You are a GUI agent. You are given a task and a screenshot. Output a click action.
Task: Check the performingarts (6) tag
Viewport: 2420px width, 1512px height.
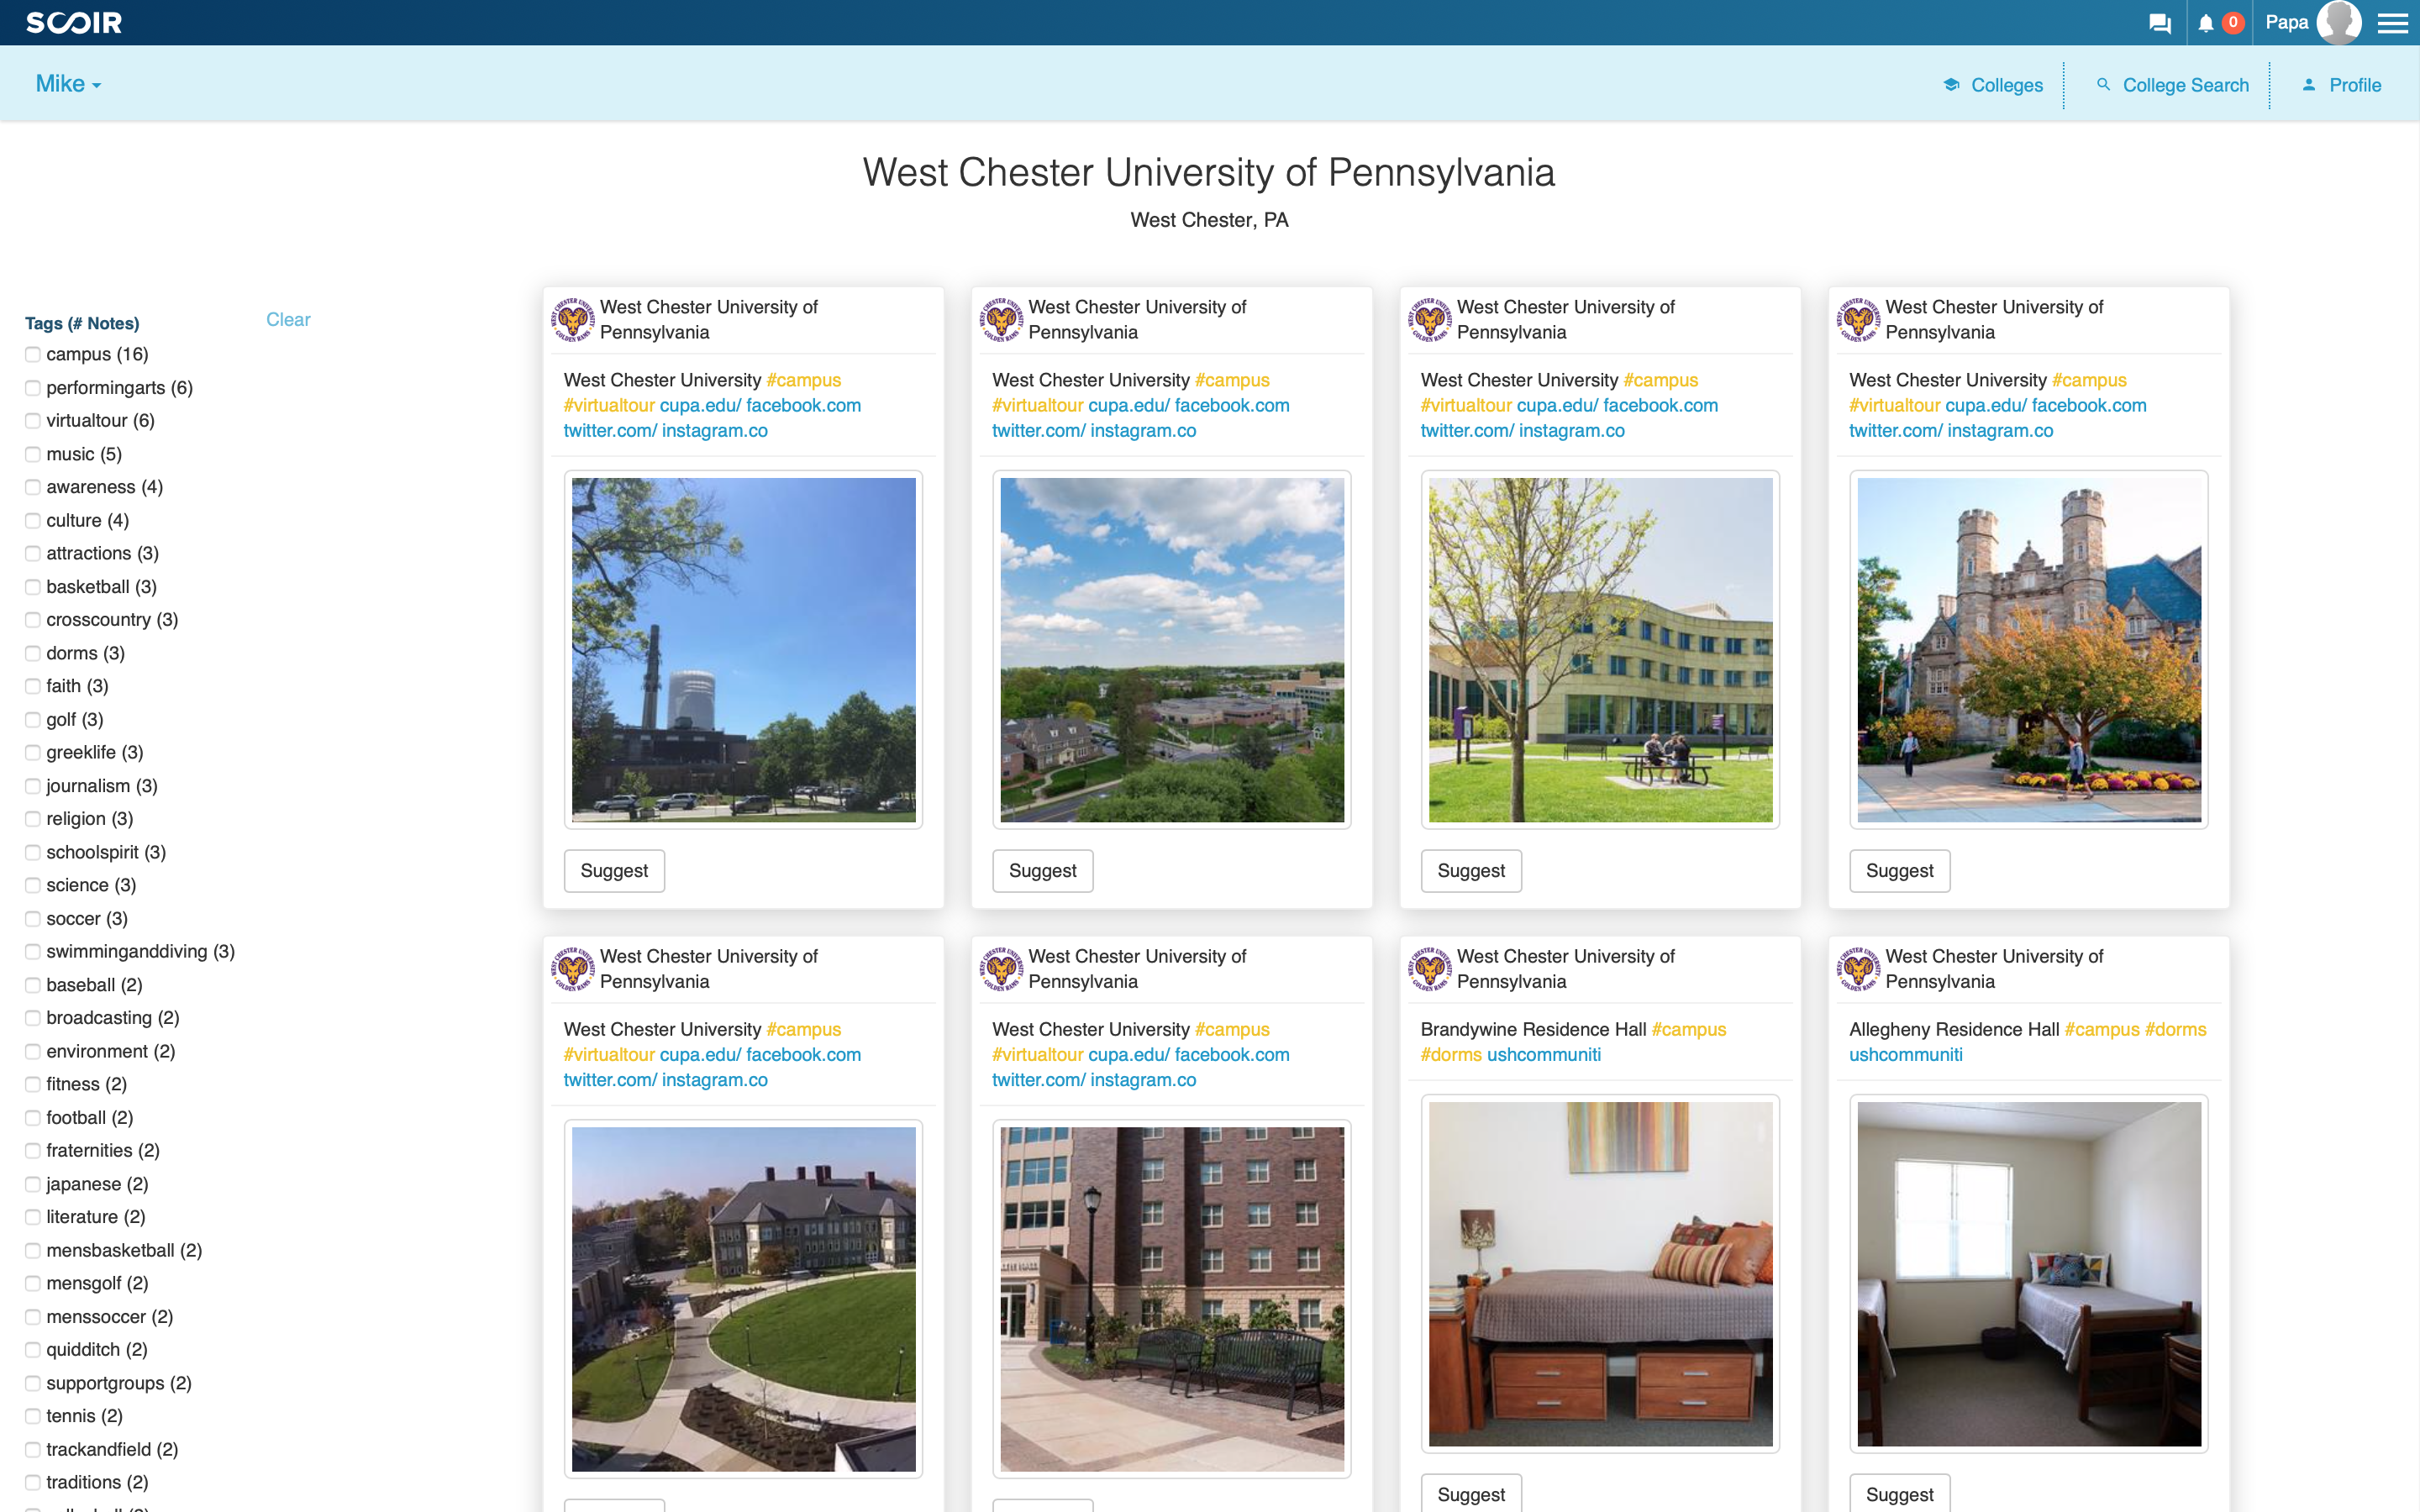pyautogui.click(x=33, y=388)
